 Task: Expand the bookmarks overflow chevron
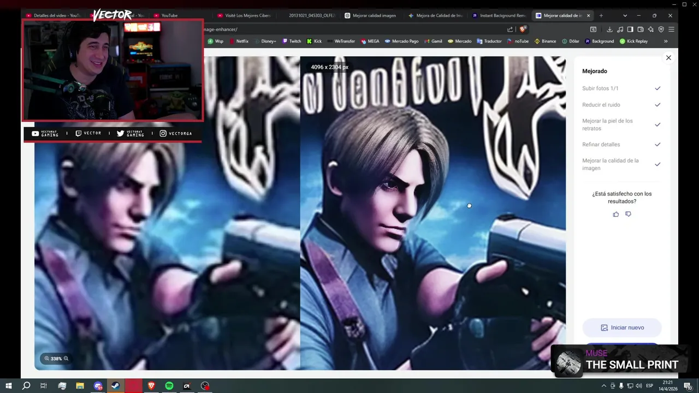(x=666, y=41)
